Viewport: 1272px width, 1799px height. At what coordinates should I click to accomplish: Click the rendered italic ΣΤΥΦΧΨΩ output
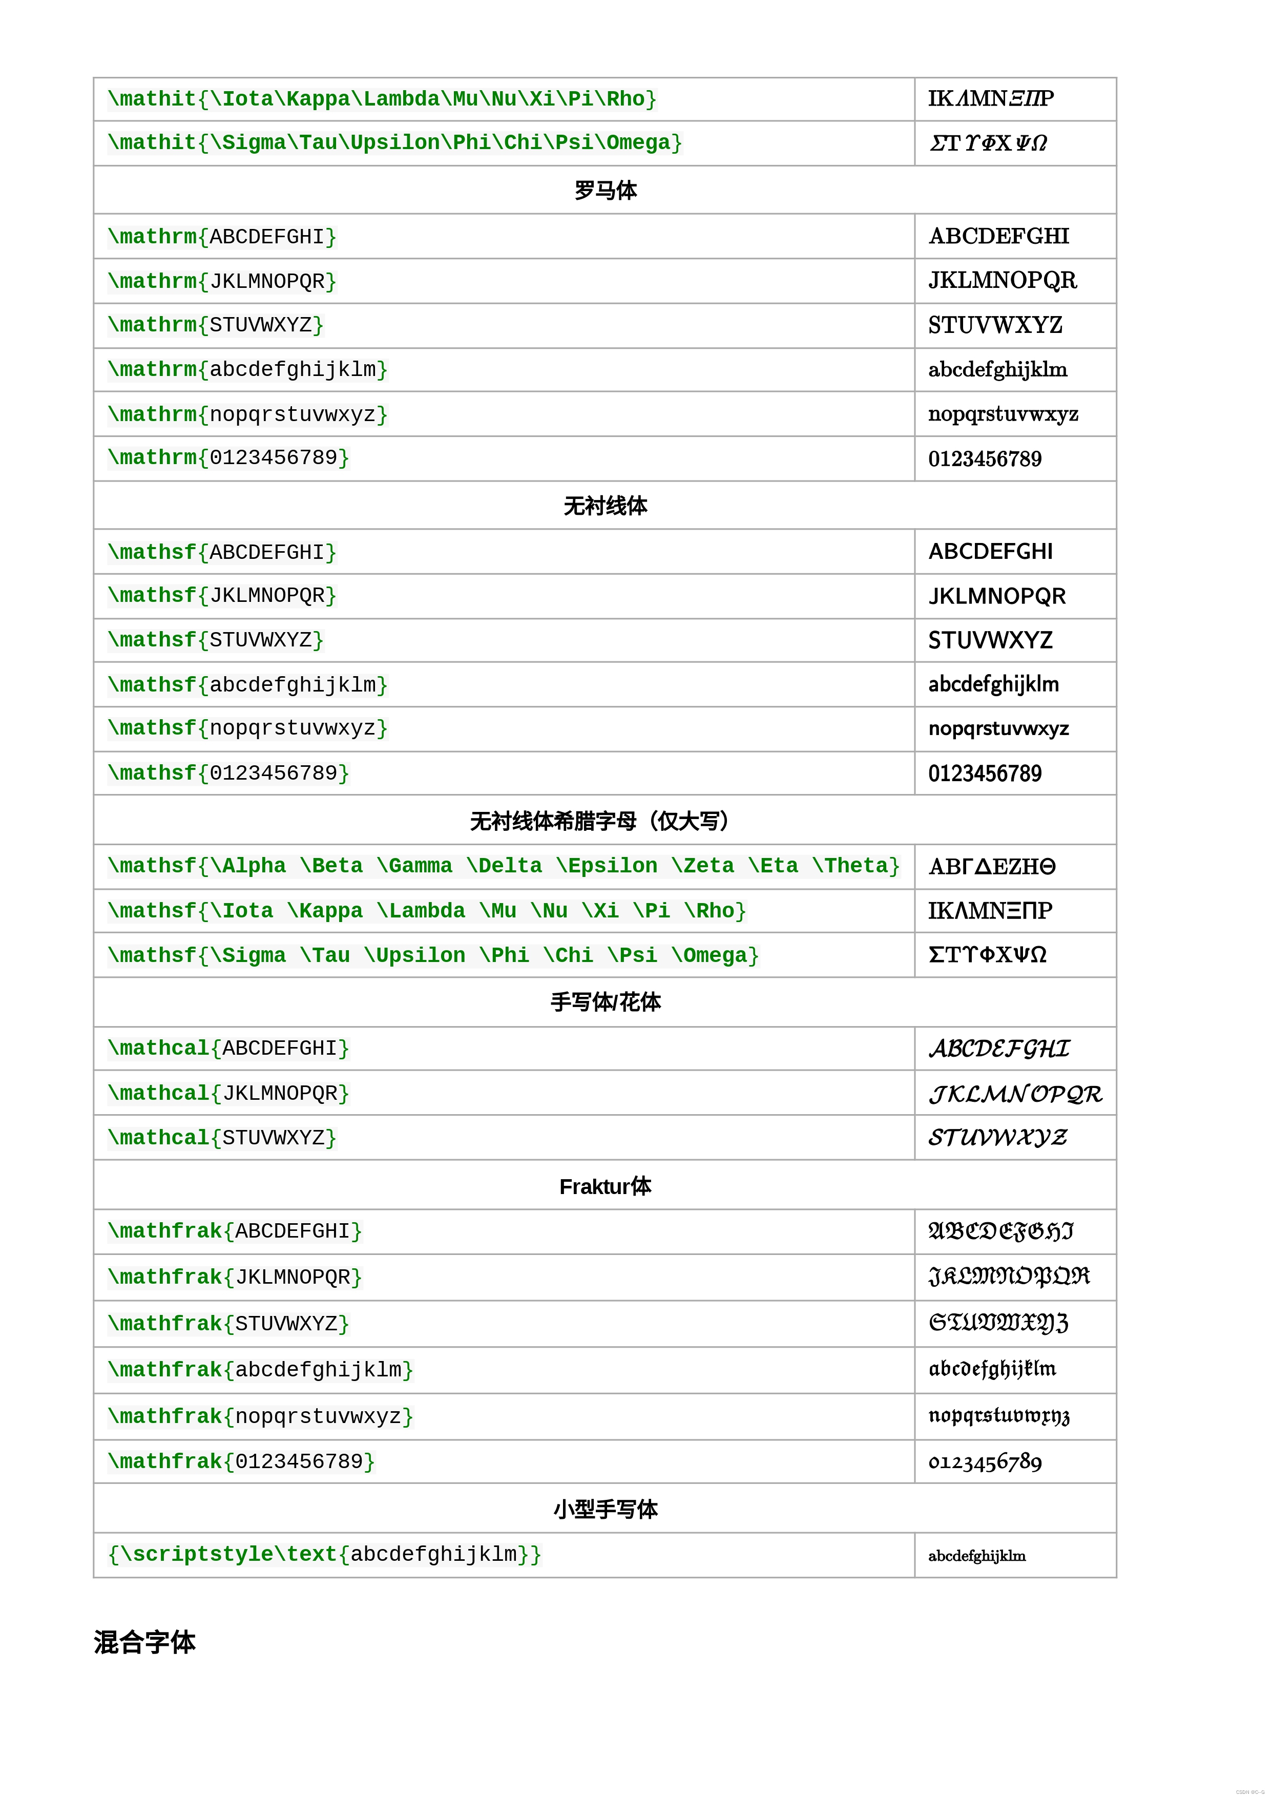pos(988,142)
